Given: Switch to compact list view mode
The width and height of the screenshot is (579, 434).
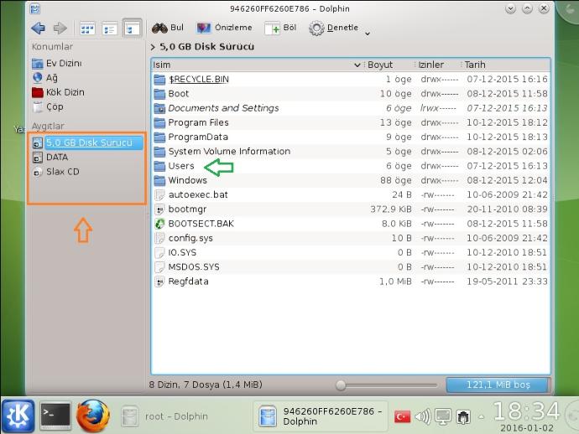Looking at the screenshot, I should point(110,28).
